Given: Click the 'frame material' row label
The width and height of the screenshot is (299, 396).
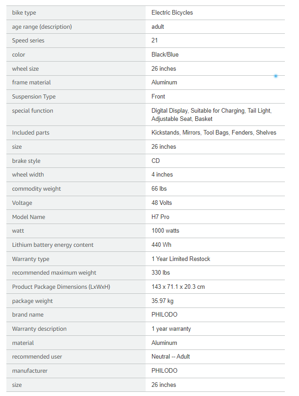Looking at the screenshot, I should 31,83.
